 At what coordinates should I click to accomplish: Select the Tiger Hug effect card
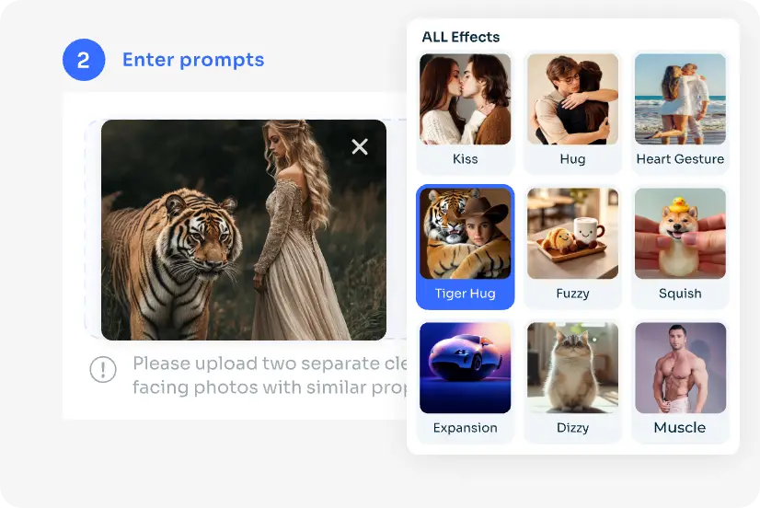click(465, 247)
